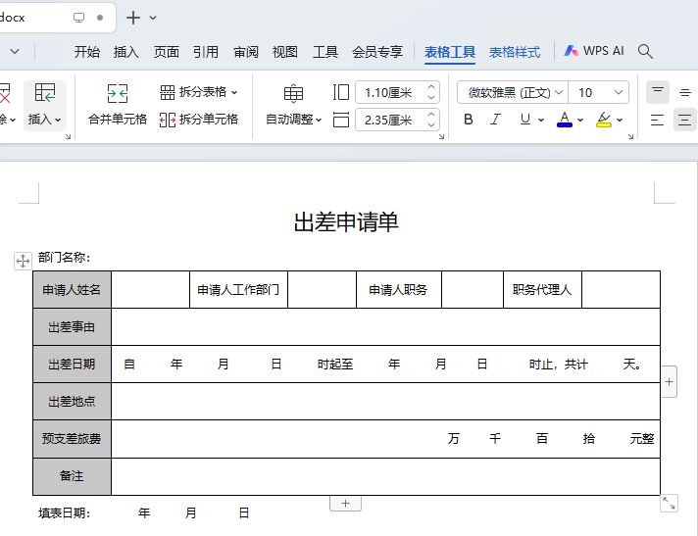Click the row height field showing 1.10厘米

point(388,93)
